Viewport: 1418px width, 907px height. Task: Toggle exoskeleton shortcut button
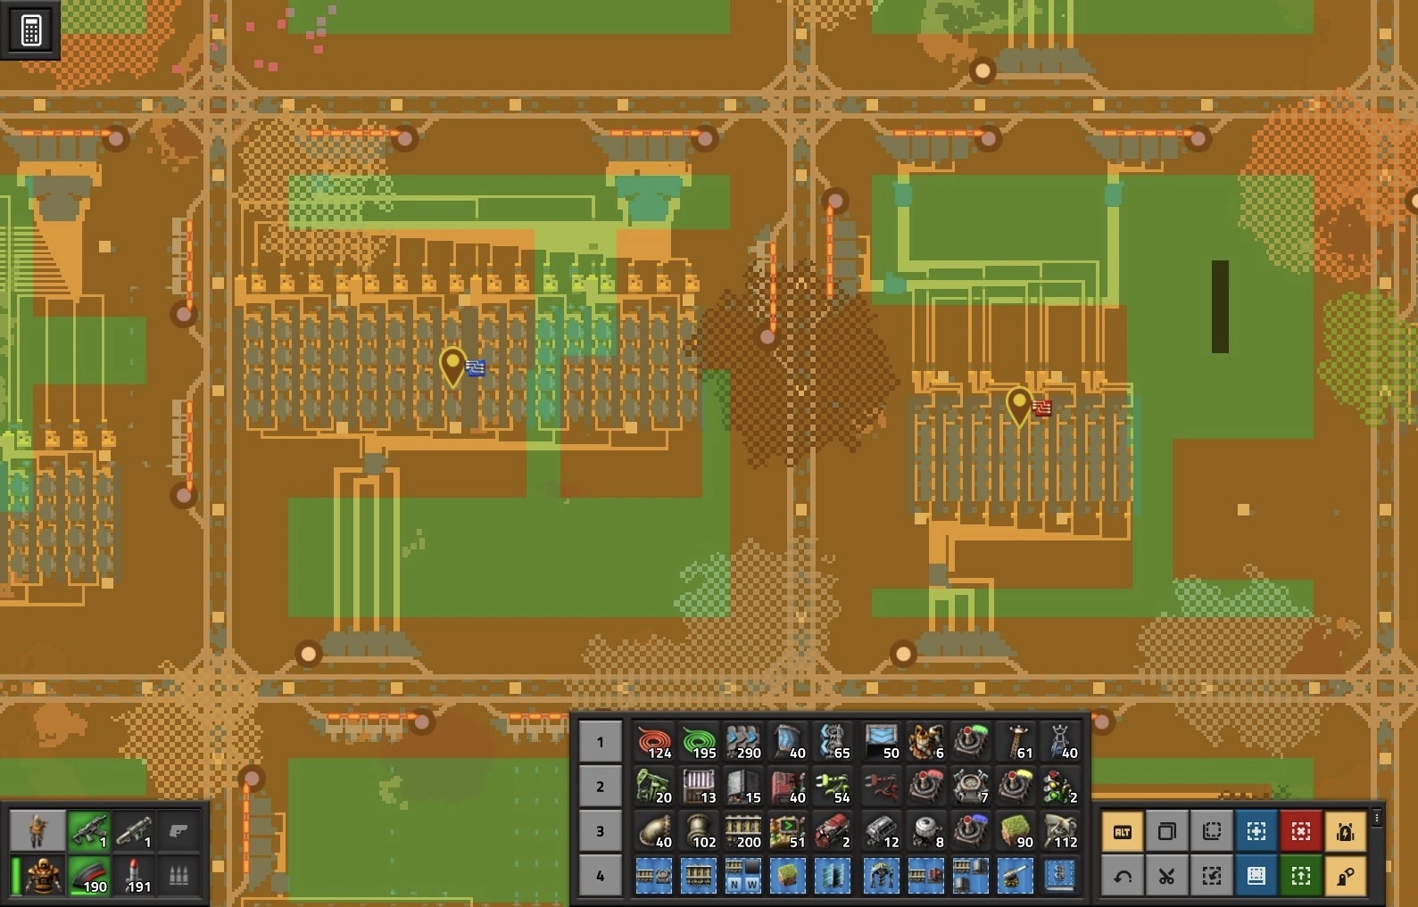pyautogui.click(x=1346, y=876)
